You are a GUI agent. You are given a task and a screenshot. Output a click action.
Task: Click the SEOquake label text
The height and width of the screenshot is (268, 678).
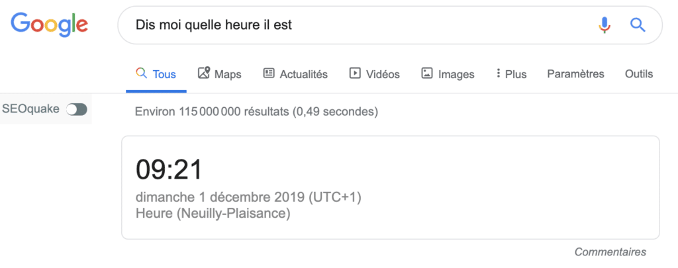31,109
